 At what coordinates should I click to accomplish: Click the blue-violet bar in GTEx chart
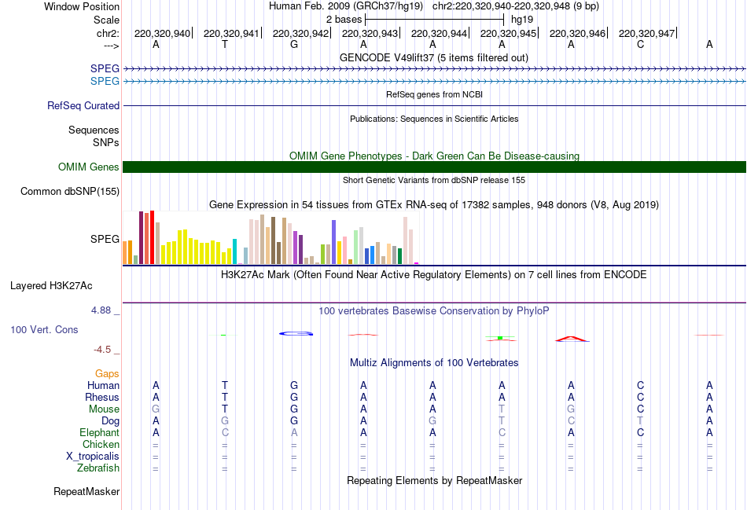click(334, 242)
